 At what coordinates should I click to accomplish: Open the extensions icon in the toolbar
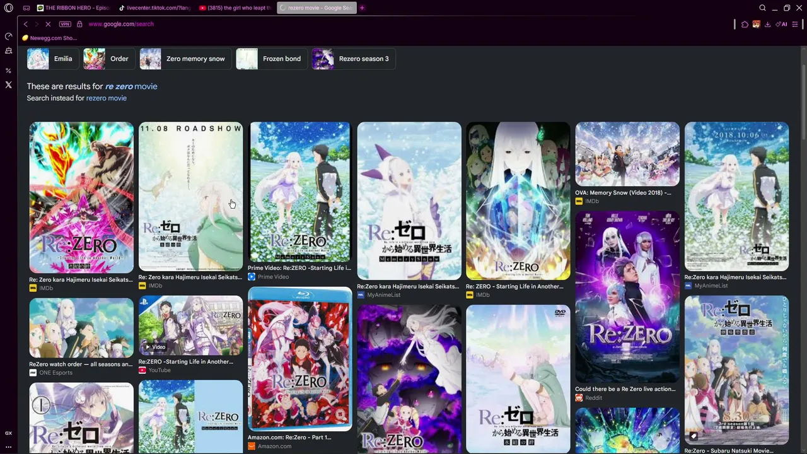click(x=745, y=25)
